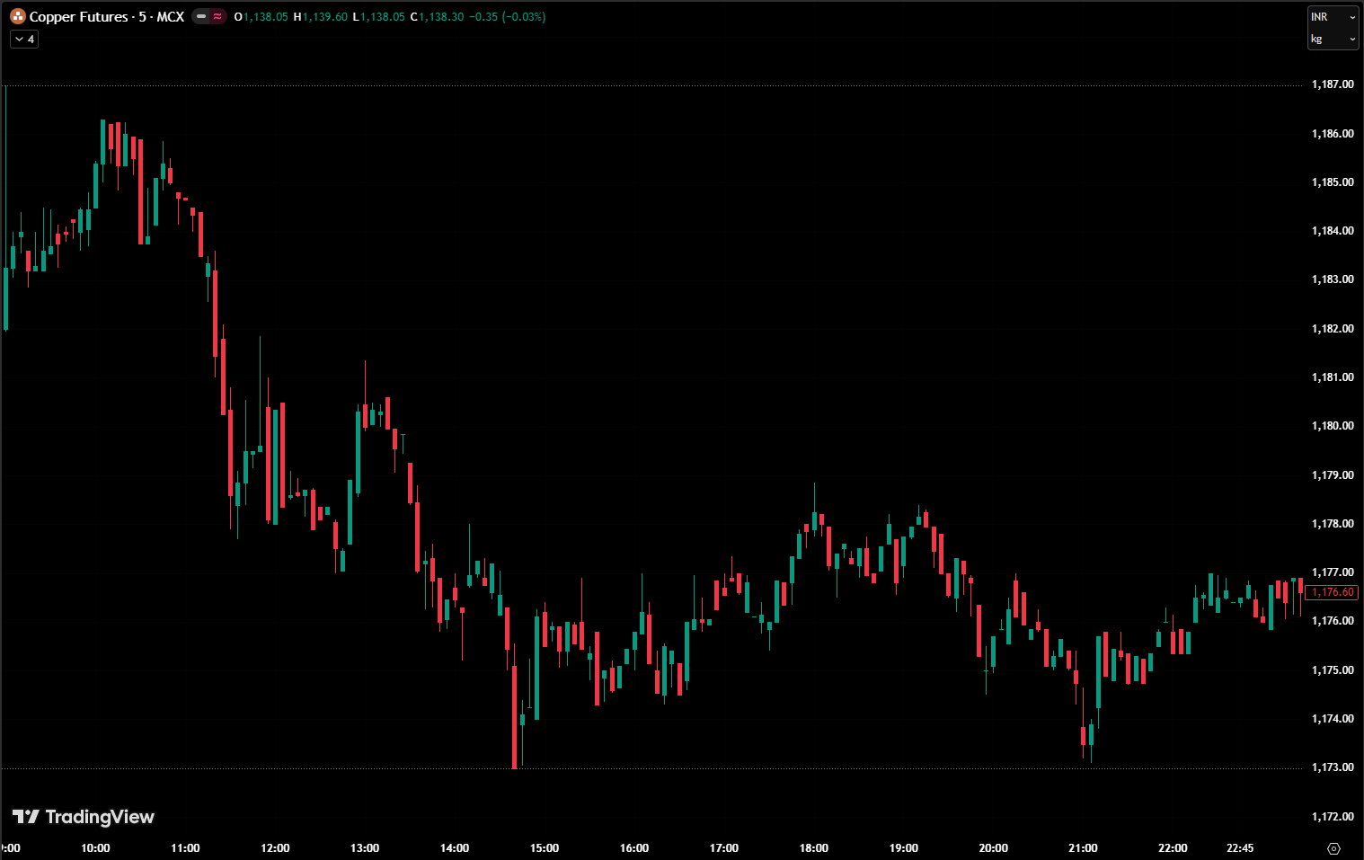The width and height of the screenshot is (1364, 860).
Task: Click the pink derived data ≈ icon
Action: pos(217,16)
